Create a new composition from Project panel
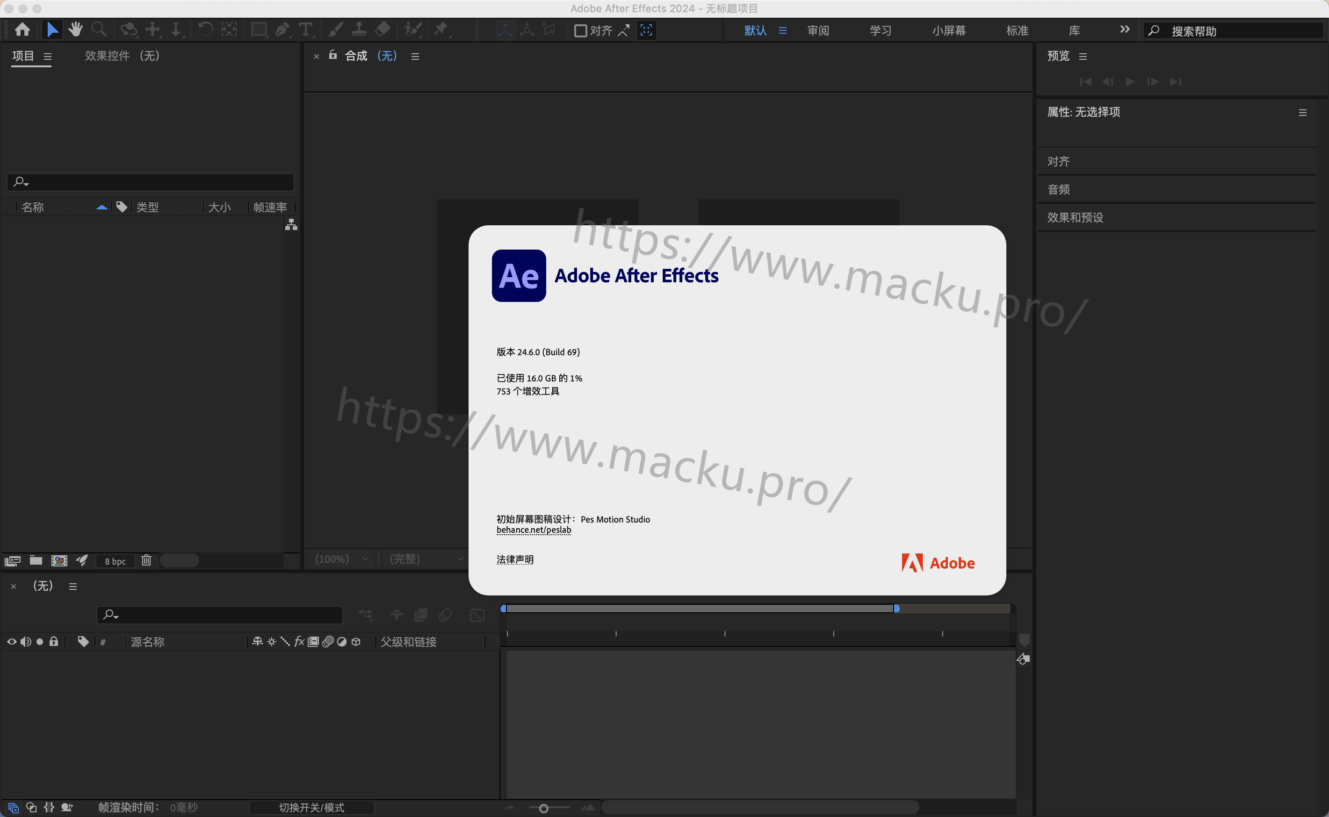 [x=59, y=560]
